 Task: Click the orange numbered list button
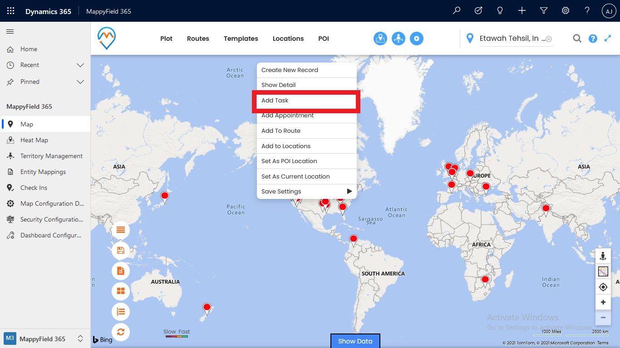(121, 311)
